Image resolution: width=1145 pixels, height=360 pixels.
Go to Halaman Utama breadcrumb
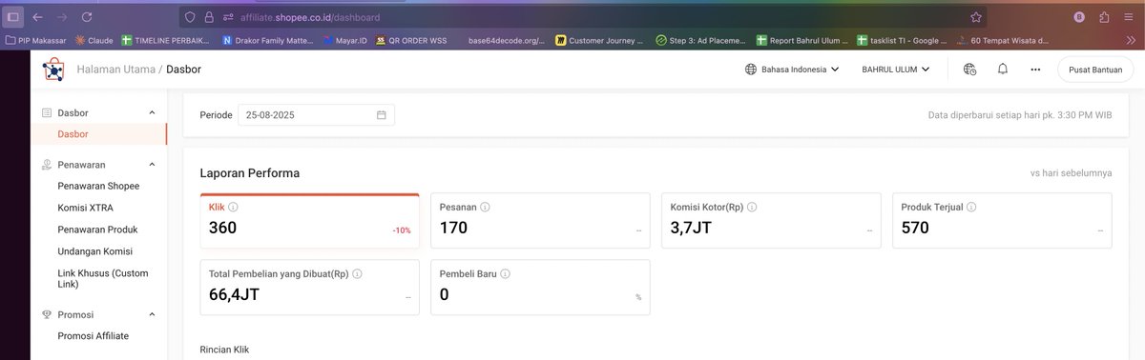[x=115, y=70]
